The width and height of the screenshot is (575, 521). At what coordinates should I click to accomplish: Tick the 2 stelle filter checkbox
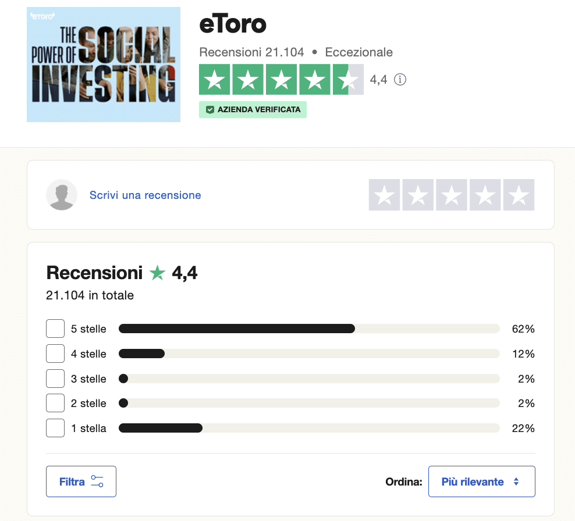click(x=55, y=402)
